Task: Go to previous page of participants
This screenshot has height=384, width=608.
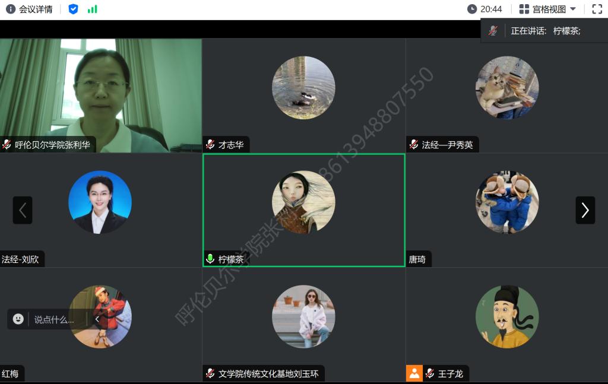Action: [23, 210]
